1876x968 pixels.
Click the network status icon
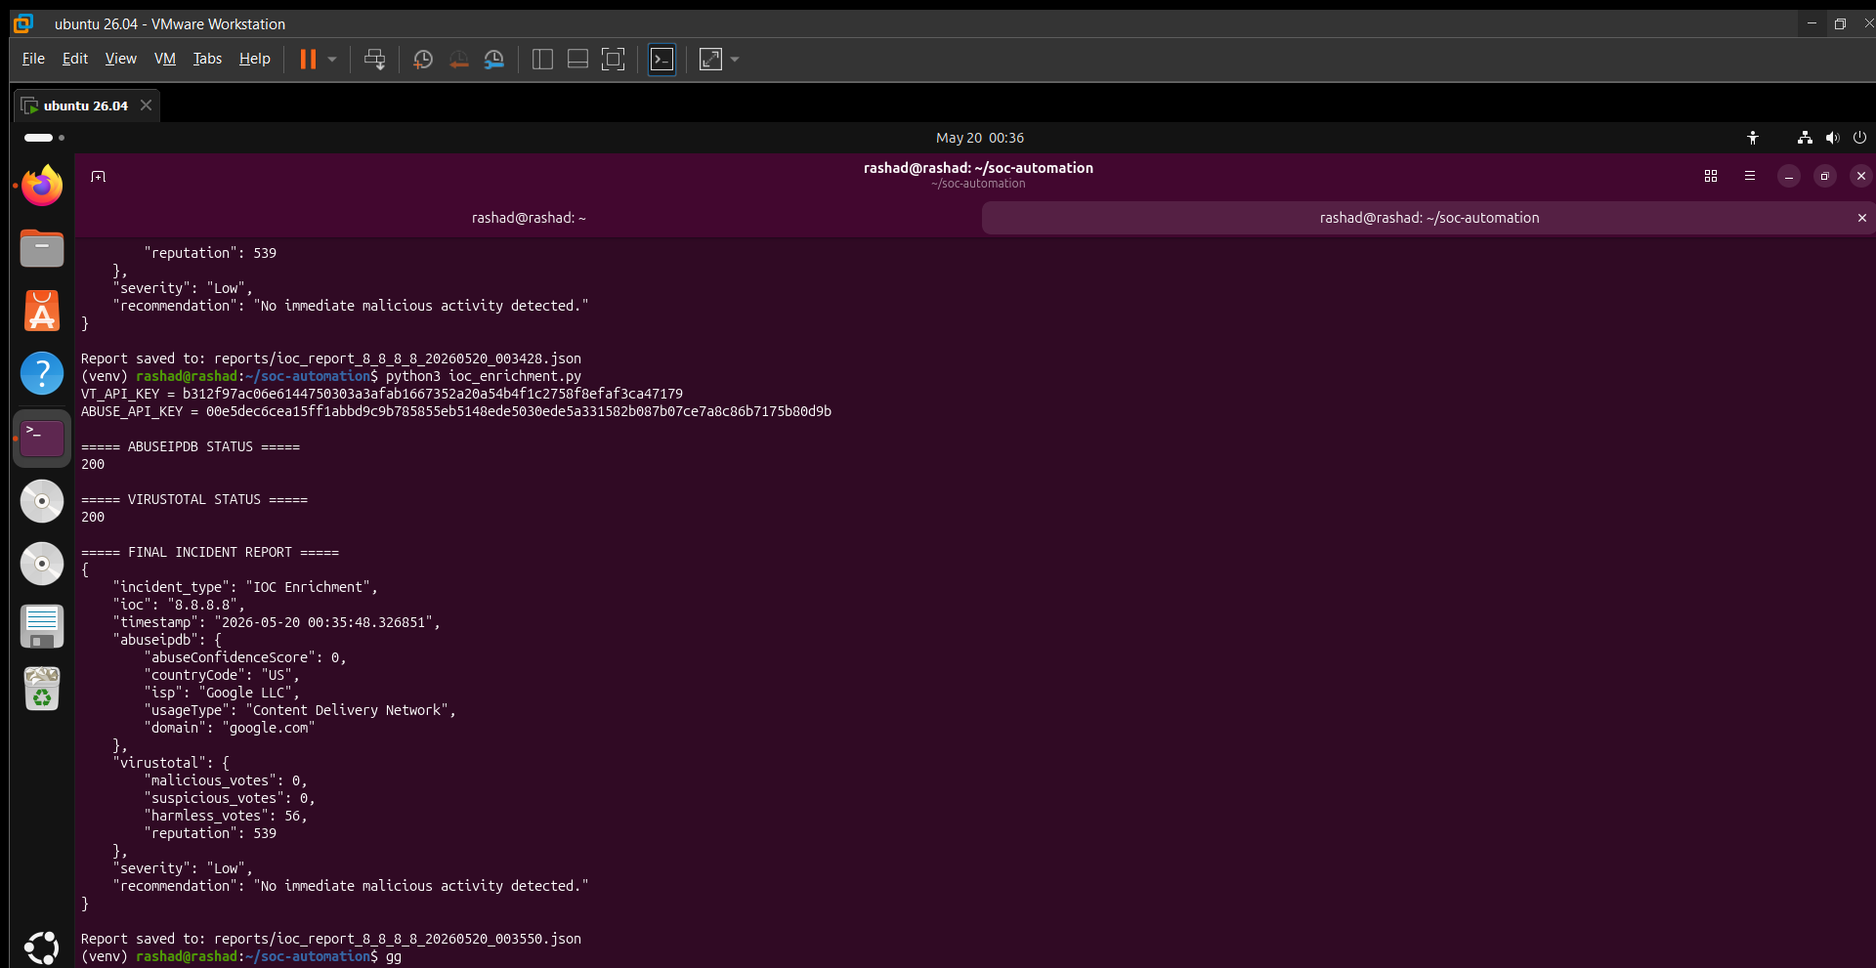(1805, 138)
